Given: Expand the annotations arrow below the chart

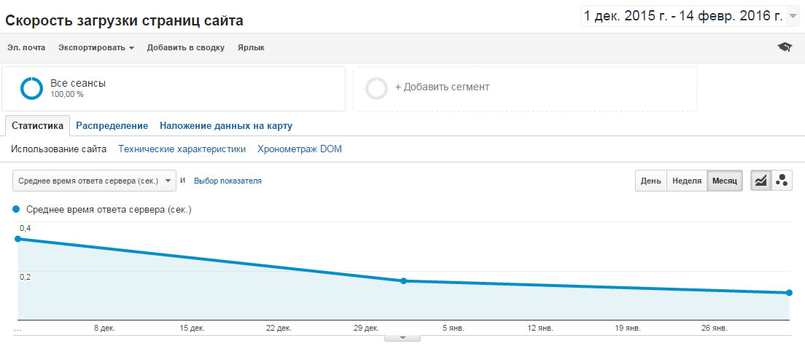Looking at the screenshot, I should (x=402, y=337).
